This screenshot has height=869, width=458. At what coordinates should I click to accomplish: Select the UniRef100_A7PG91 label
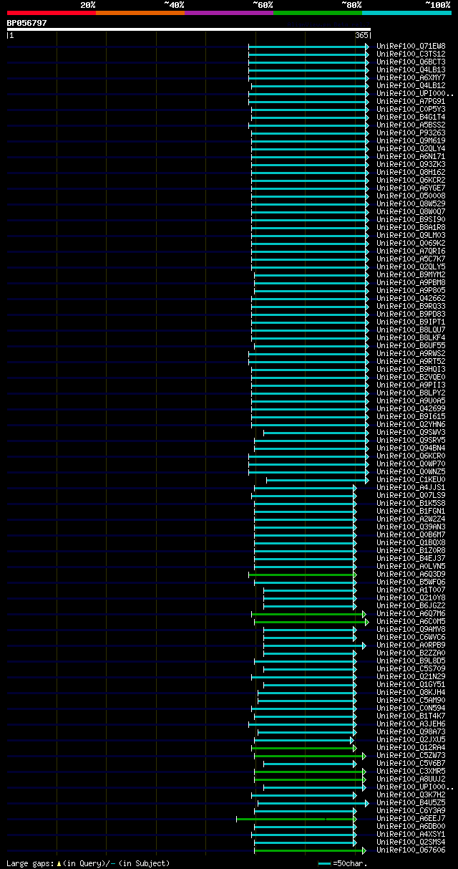(x=411, y=101)
